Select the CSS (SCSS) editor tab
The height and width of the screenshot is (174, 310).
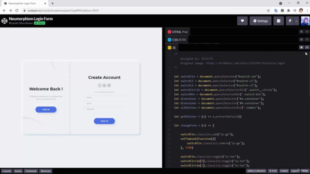pyautogui.click(x=177, y=40)
